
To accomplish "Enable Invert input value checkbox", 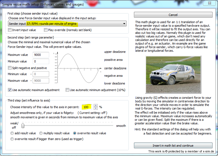I will (10, 30).
